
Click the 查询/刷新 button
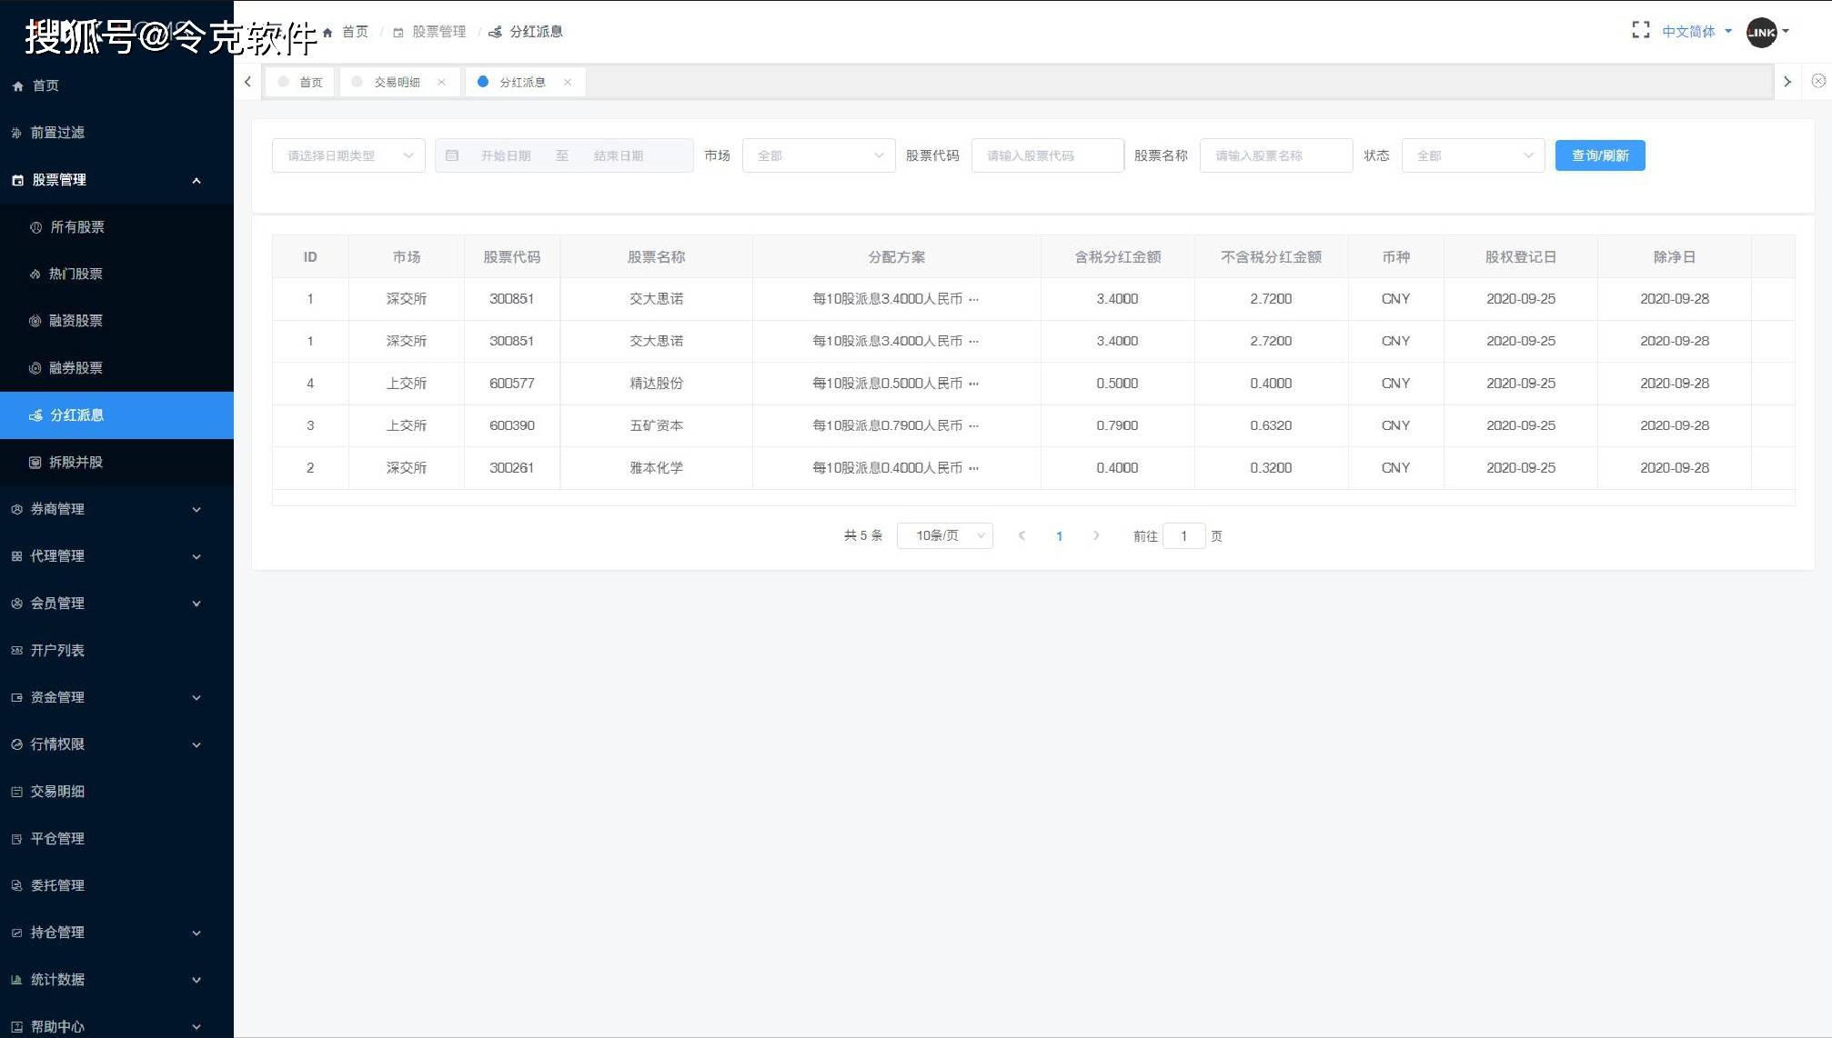click(1600, 155)
